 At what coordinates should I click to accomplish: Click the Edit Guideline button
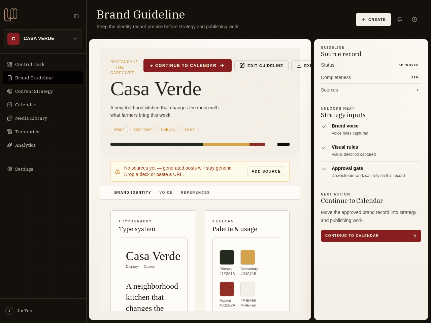pos(261,66)
